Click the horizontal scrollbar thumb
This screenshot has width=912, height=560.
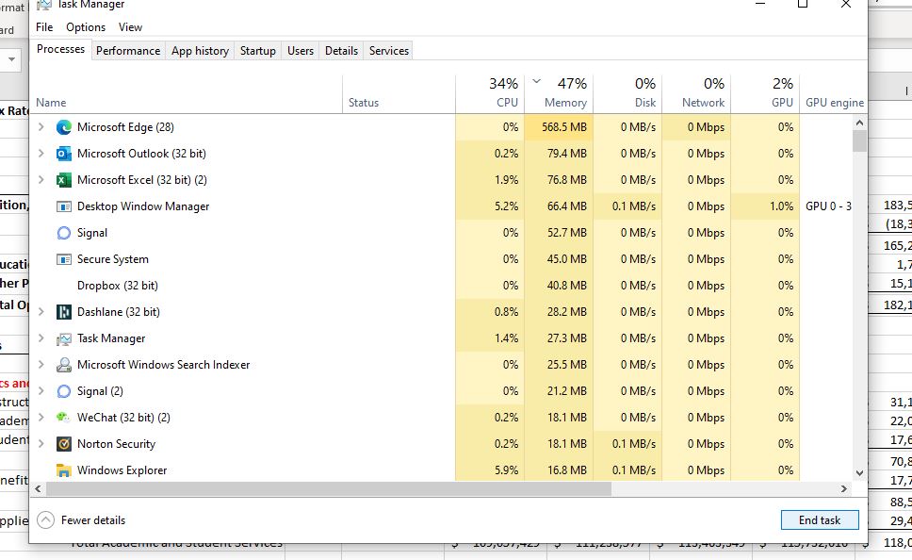tap(329, 489)
